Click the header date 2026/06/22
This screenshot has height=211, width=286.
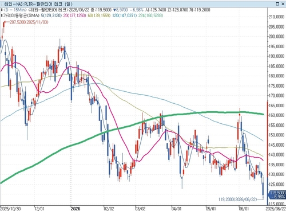(79, 10)
